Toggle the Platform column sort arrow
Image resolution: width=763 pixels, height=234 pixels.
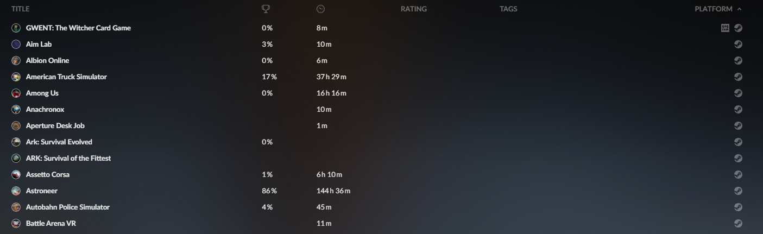(x=739, y=9)
